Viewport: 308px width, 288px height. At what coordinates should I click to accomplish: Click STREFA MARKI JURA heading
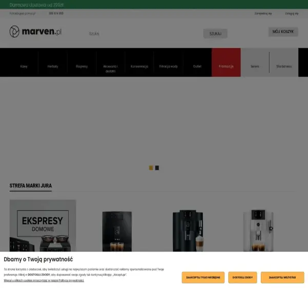31,186
